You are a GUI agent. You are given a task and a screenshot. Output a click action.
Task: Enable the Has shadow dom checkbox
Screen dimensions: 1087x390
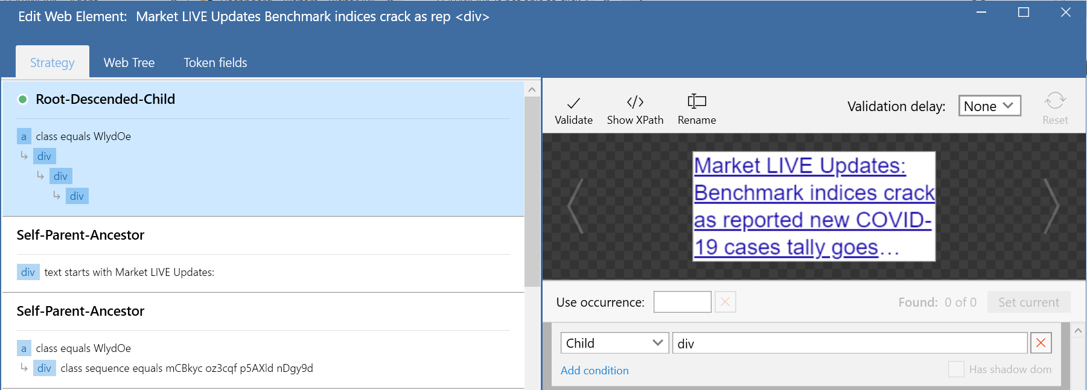pyautogui.click(x=956, y=369)
